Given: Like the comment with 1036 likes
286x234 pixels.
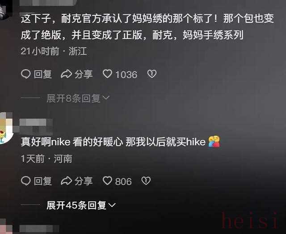Looking at the screenshot, I should (107, 74).
